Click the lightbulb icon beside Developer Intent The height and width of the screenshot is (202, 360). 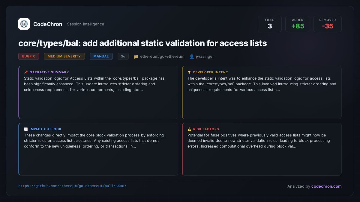pyautogui.click(x=189, y=72)
